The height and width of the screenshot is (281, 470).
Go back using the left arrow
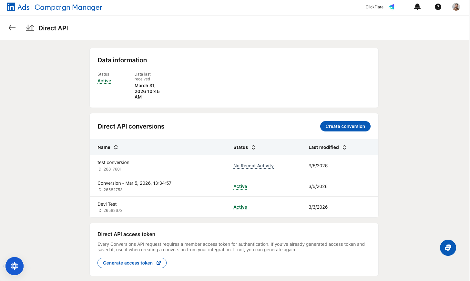point(12,28)
